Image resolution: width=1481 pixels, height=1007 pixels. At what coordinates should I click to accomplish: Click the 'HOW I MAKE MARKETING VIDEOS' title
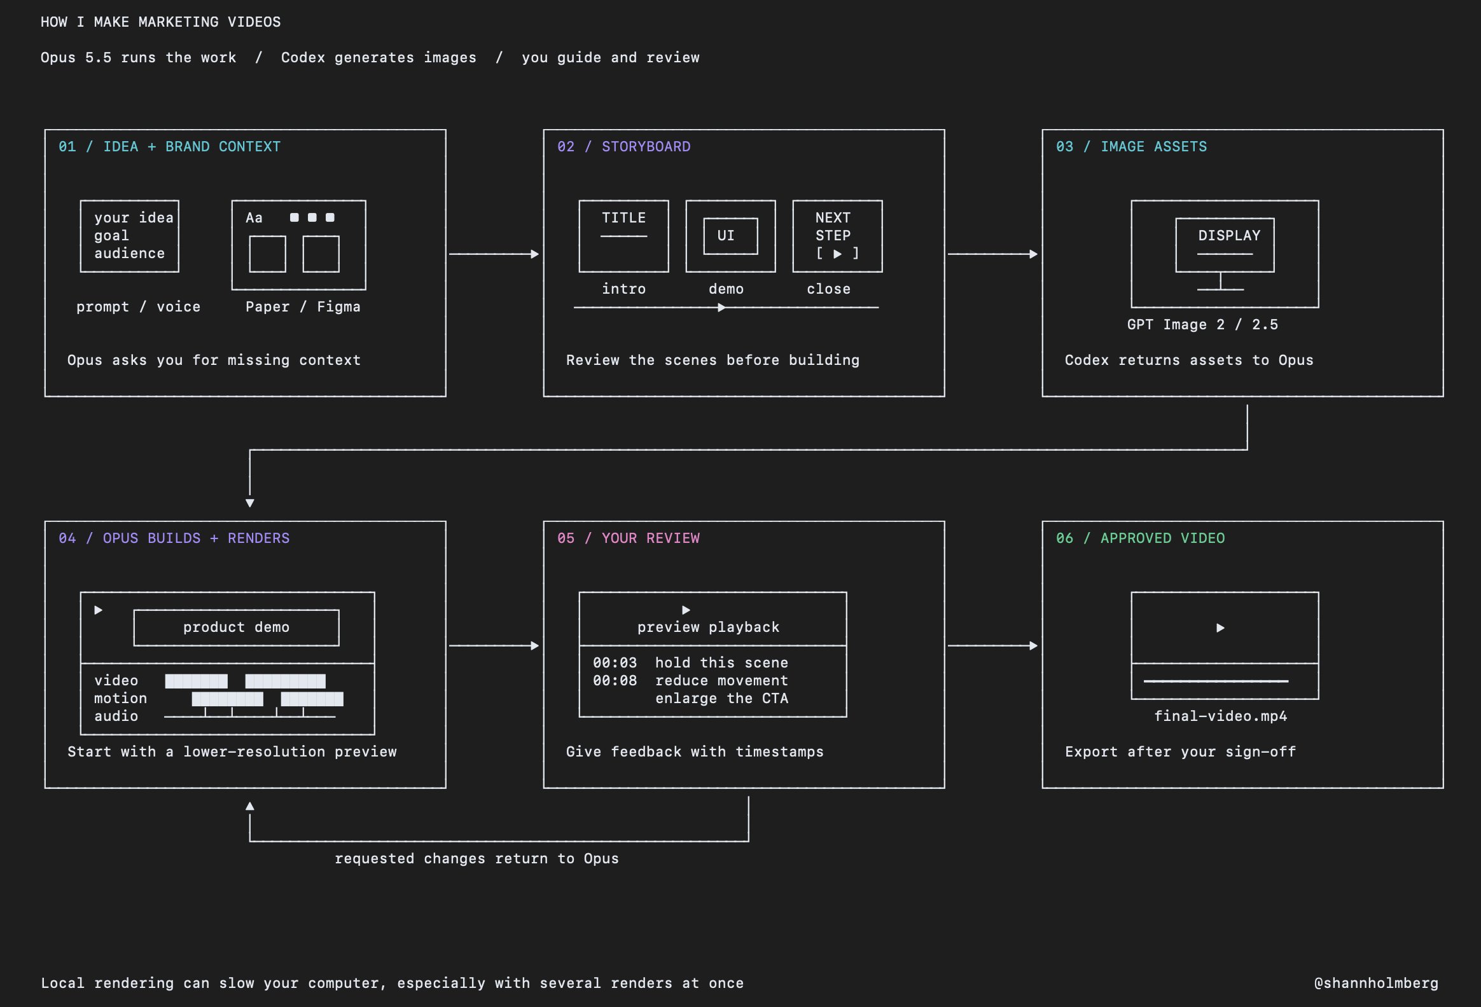(160, 22)
